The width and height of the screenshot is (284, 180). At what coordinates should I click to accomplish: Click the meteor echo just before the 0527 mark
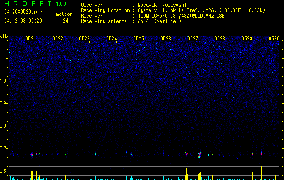click(186, 154)
